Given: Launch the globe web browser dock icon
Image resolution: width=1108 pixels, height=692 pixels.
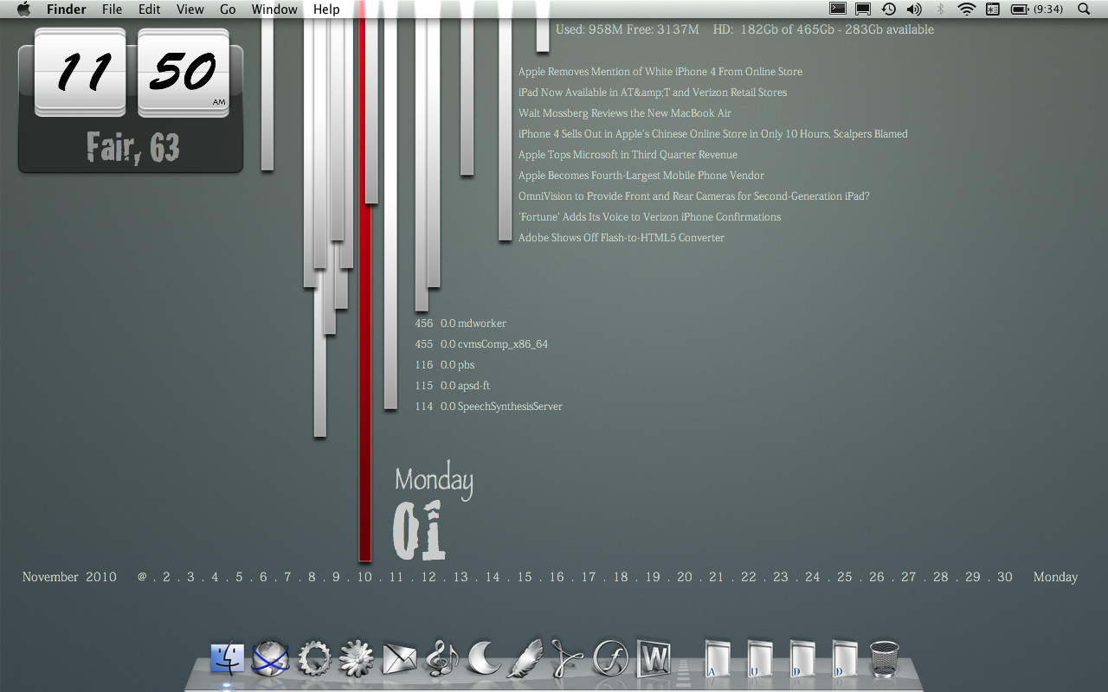Looking at the screenshot, I should click(270, 658).
